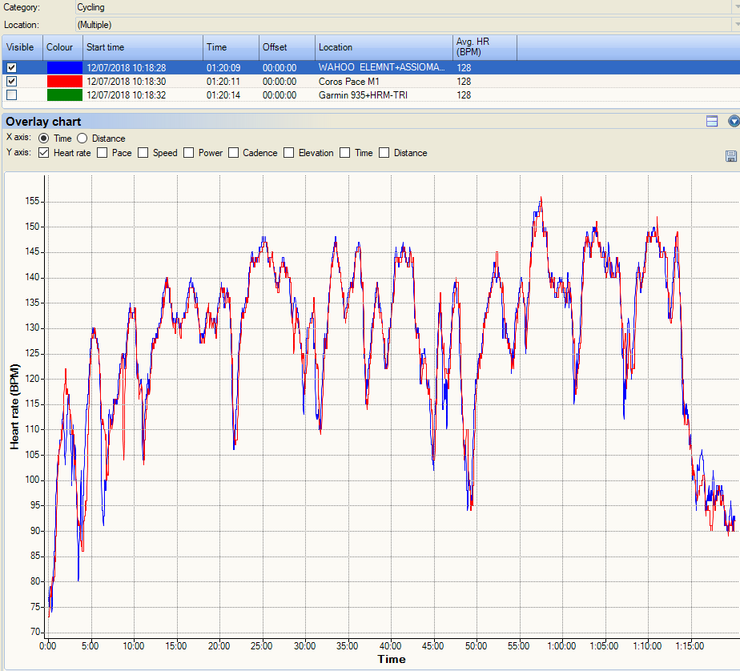Click the panel layout toggle icon
The height and width of the screenshot is (671, 740).
click(711, 121)
